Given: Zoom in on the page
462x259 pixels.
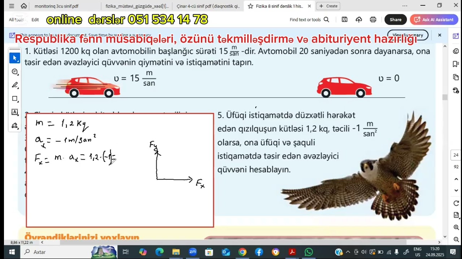Looking at the screenshot, I should 456,227.
